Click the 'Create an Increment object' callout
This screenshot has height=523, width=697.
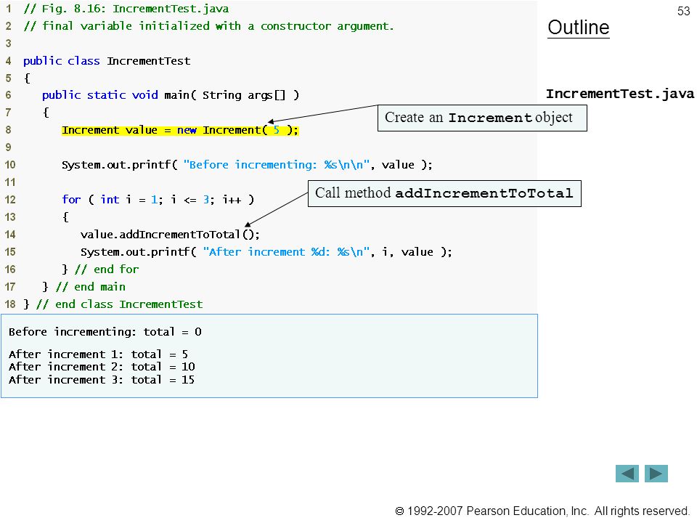pos(482,118)
